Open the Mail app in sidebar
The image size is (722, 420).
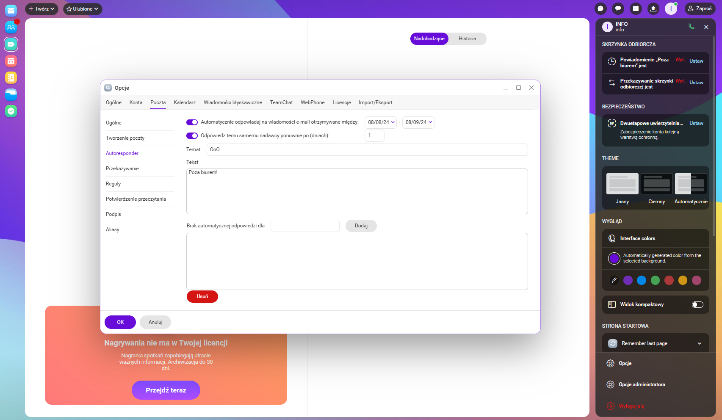pos(11,11)
